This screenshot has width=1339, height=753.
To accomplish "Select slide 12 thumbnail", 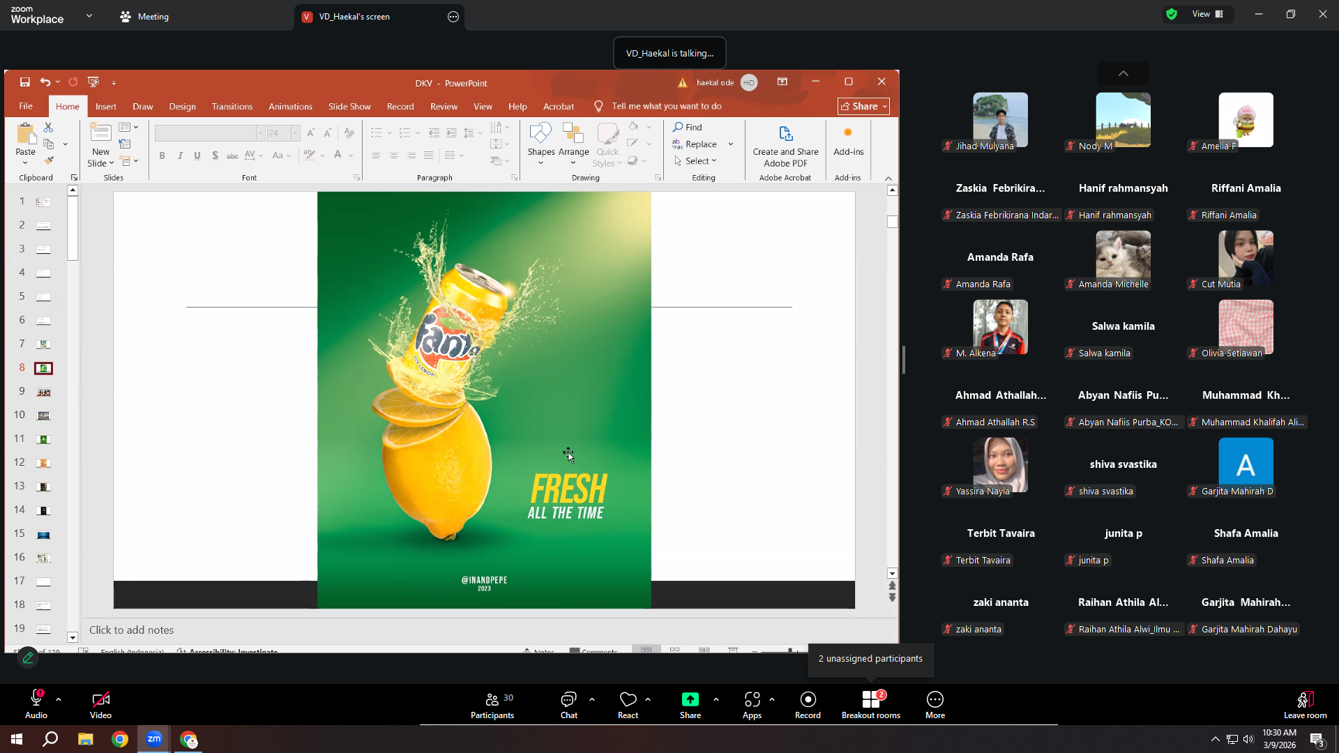I will 43,463.
